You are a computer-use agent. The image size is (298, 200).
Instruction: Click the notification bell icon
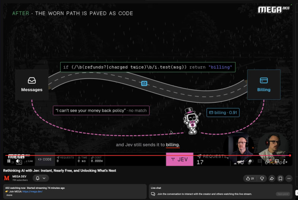38,178
